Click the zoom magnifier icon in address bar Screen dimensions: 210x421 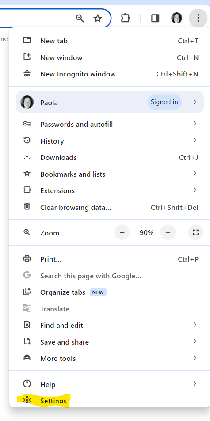pos(80,18)
